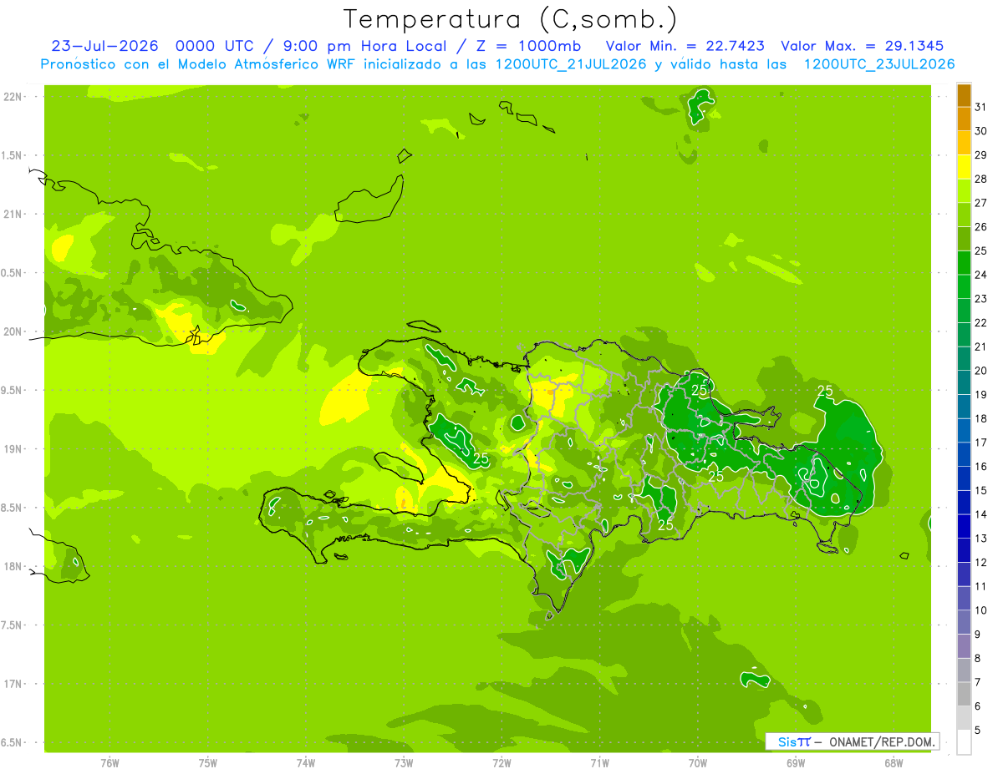This screenshot has height=774, width=1003.
Task: Click the date text 23-Jul-2026 0000 UTC
Action: click(x=154, y=46)
